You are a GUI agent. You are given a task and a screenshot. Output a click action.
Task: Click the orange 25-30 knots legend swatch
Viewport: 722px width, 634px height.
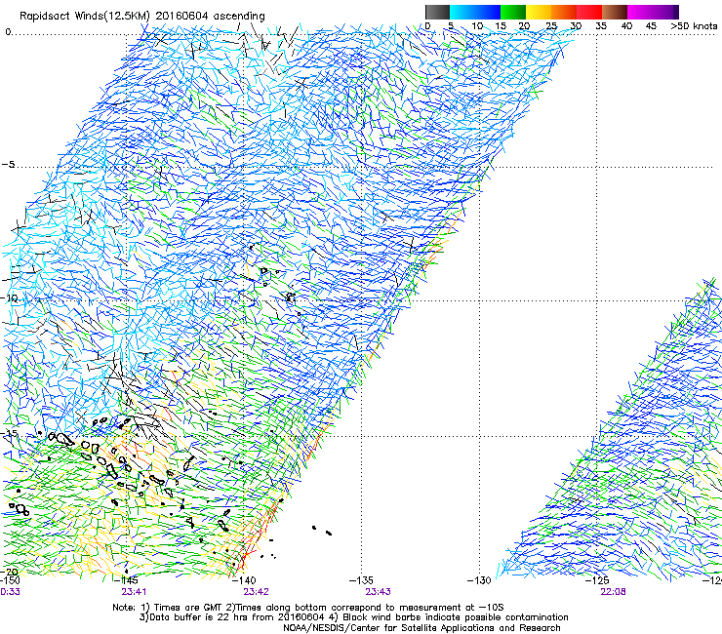pos(564,12)
